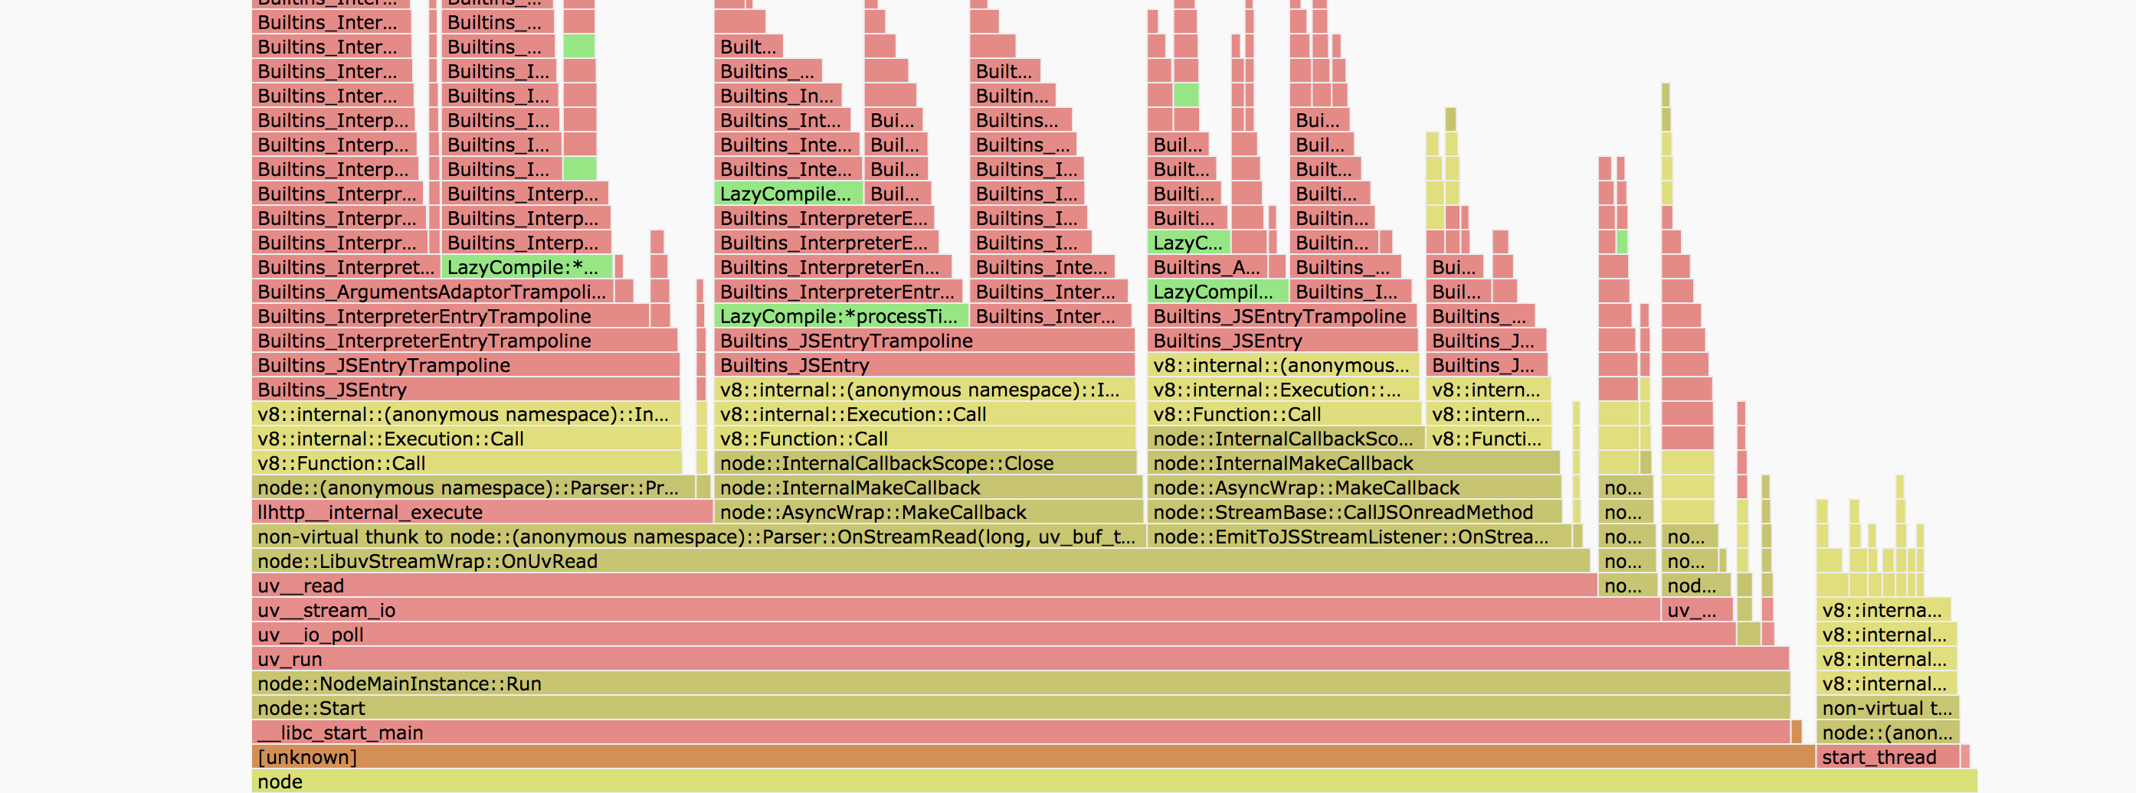Select the 'non-virtual t...' frame
Screen dimensions: 2136x793
(1887, 707)
